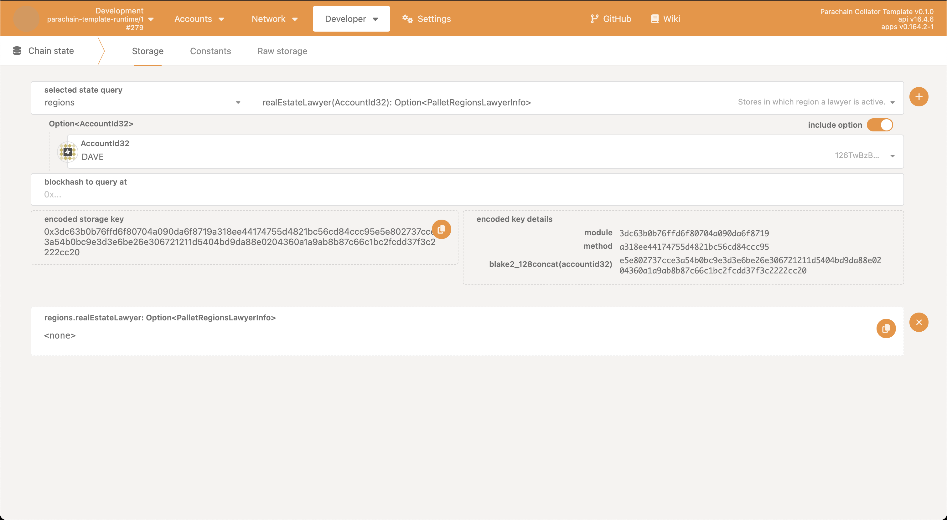
Task: Toggle the include option switch
Action: click(879, 125)
